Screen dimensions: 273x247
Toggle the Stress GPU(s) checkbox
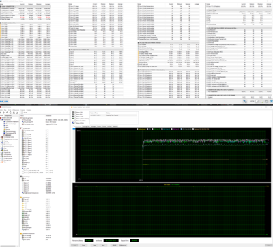tap(75, 123)
